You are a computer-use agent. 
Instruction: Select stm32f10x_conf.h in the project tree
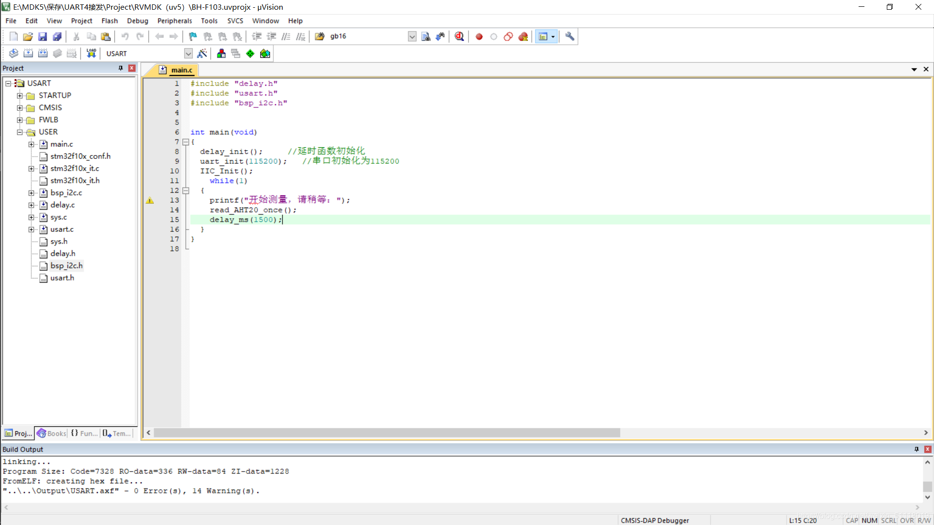[x=80, y=157]
